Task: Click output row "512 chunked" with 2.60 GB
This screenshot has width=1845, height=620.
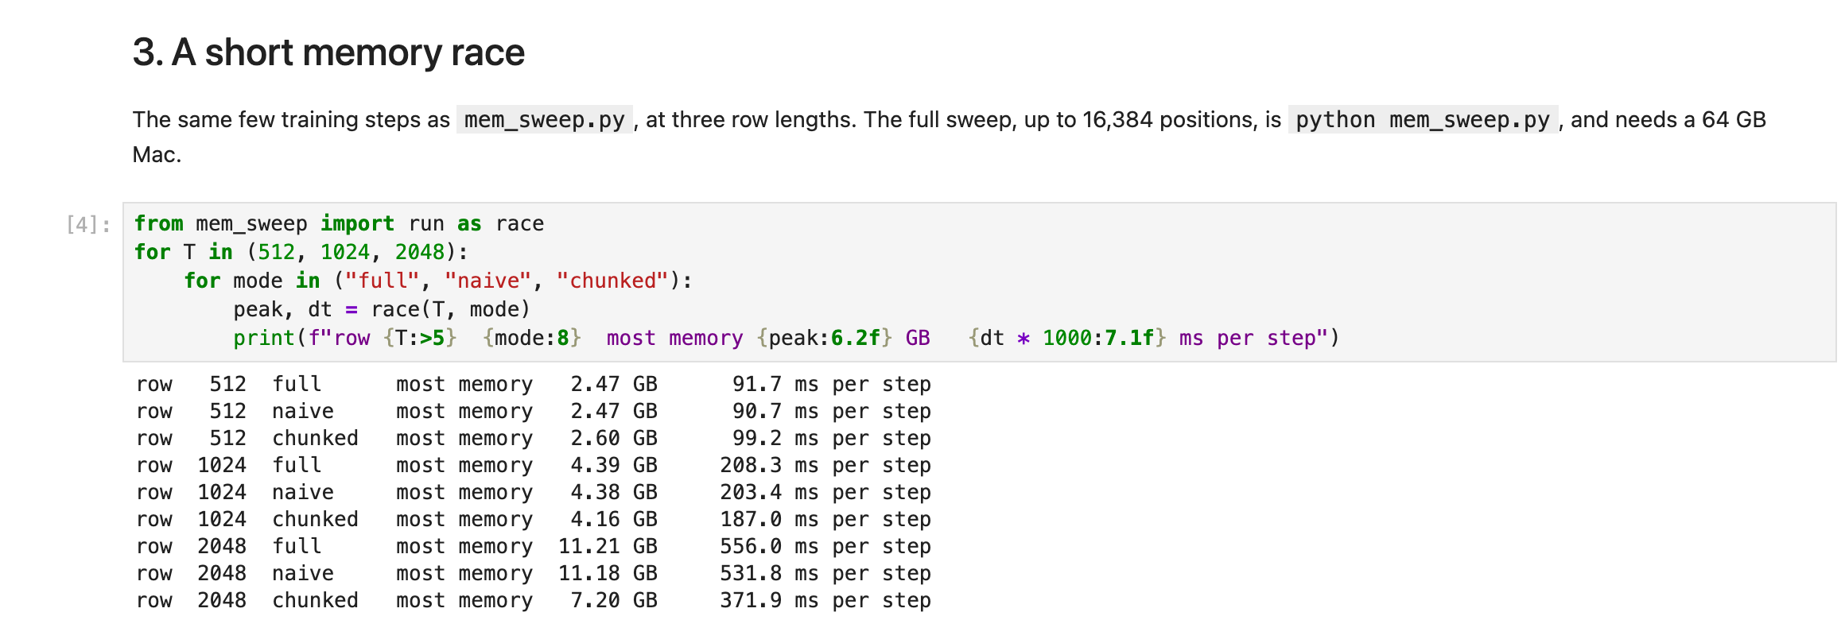Action: (534, 439)
